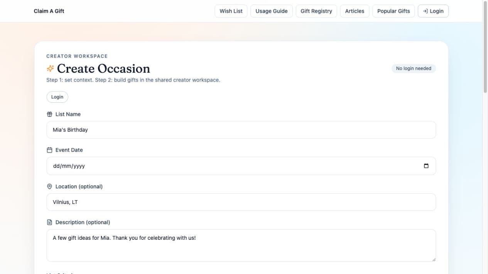Click the page vertical scrollbar thumb
The width and height of the screenshot is (488, 274).
tap(485, 47)
